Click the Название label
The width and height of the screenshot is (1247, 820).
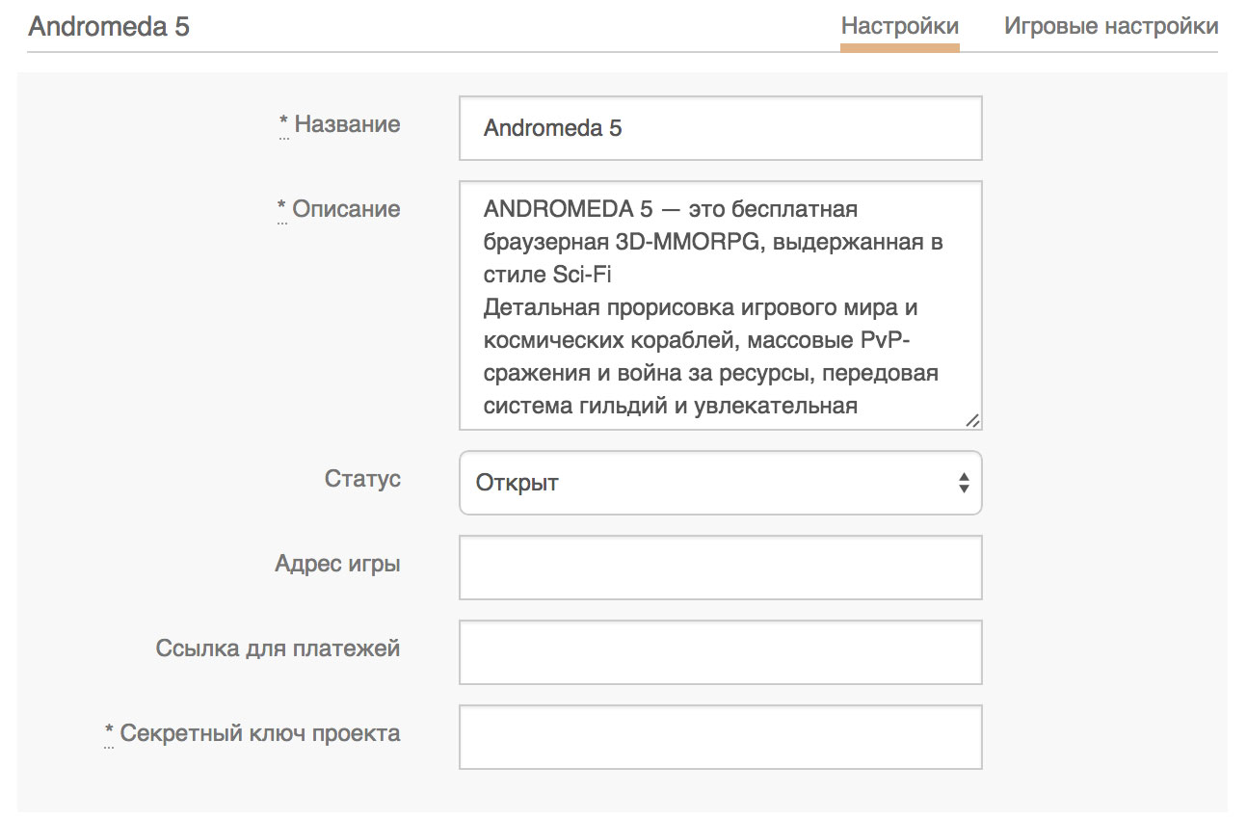click(347, 124)
